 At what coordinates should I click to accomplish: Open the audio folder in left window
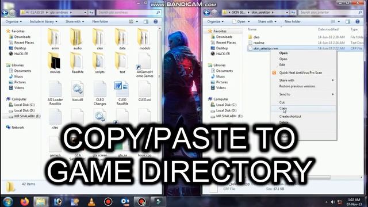[x=77, y=39]
